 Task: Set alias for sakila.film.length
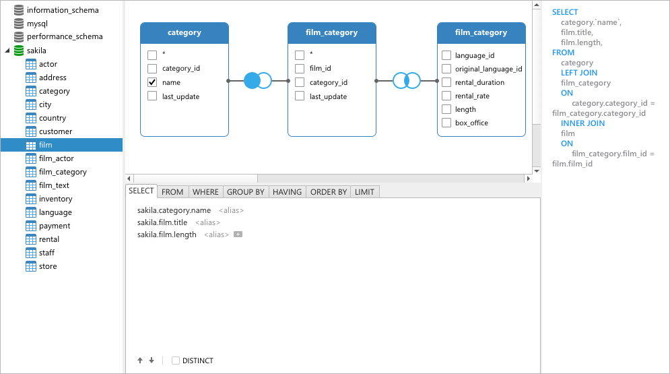click(x=217, y=235)
